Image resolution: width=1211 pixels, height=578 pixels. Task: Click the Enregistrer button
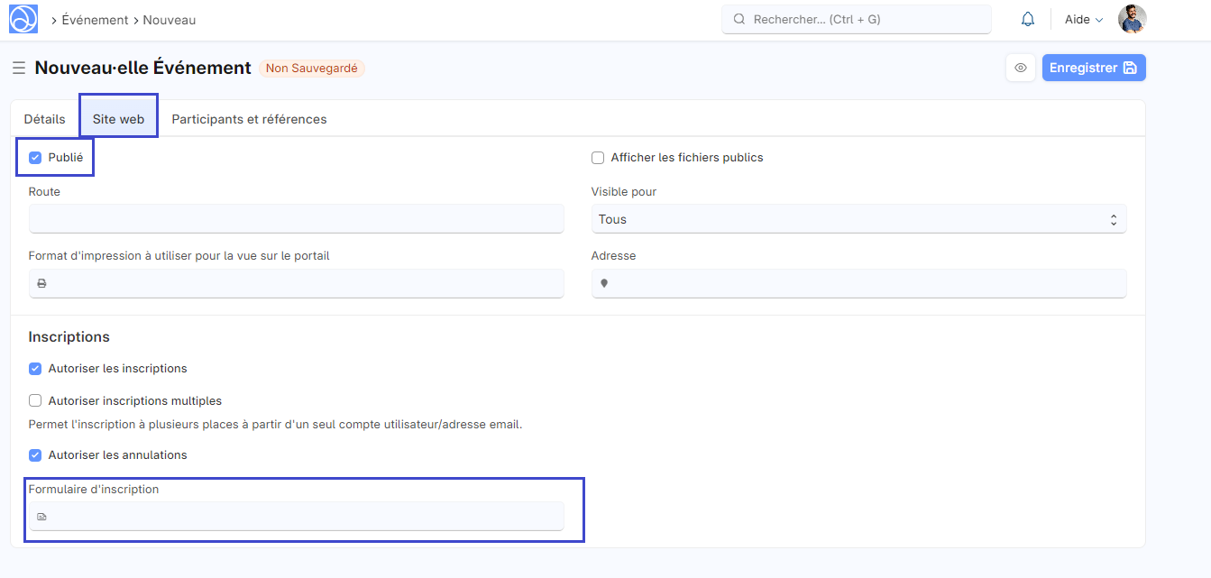point(1093,67)
